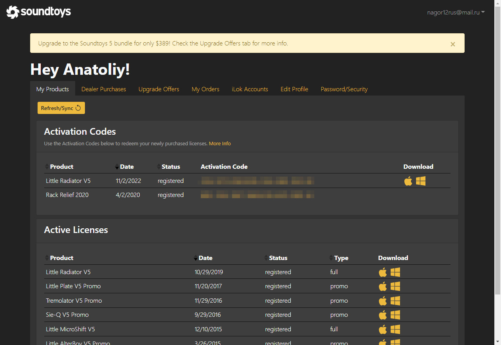Viewport: 501px width, 345px height.
Task: Open the More Info link for activation codes
Action: (x=220, y=144)
